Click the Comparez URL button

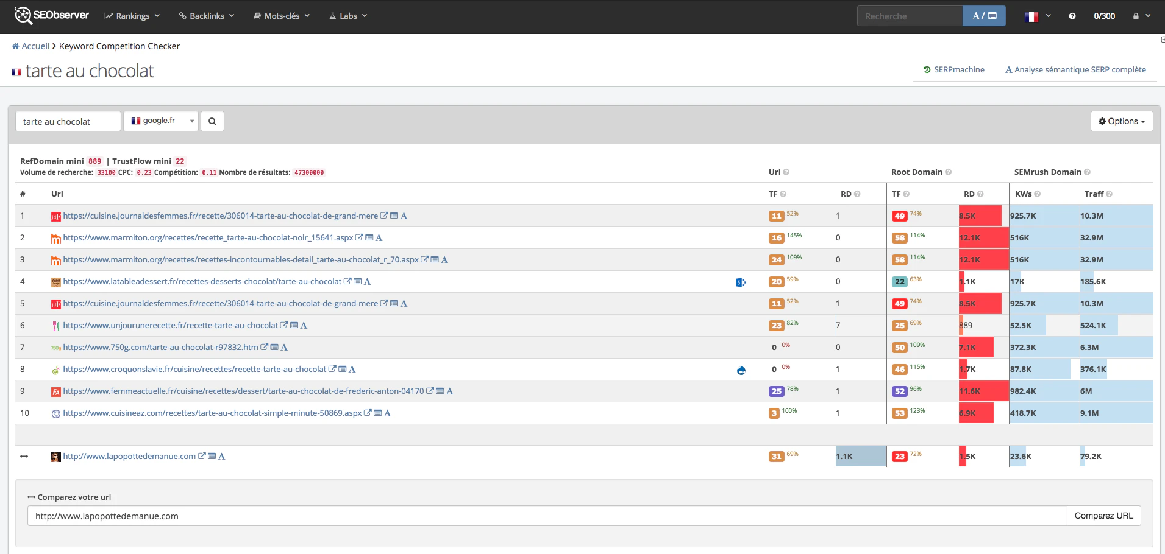pyautogui.click(x=1103, y=516)
